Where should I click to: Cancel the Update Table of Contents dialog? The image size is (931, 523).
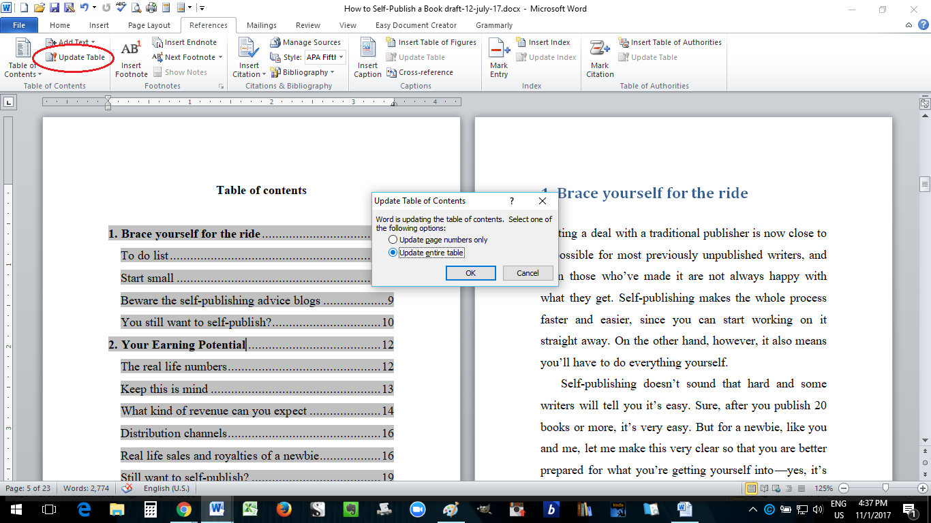528,273
